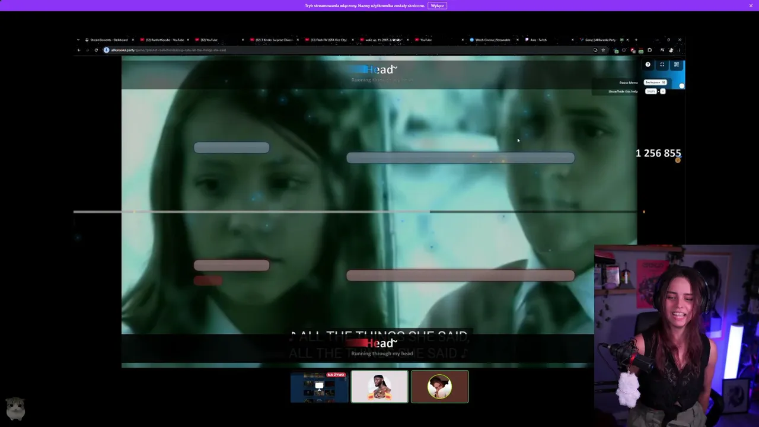Screen dimensions: 759x427
Task: Bookmark this page with the star icon
Action: [603, 50]
